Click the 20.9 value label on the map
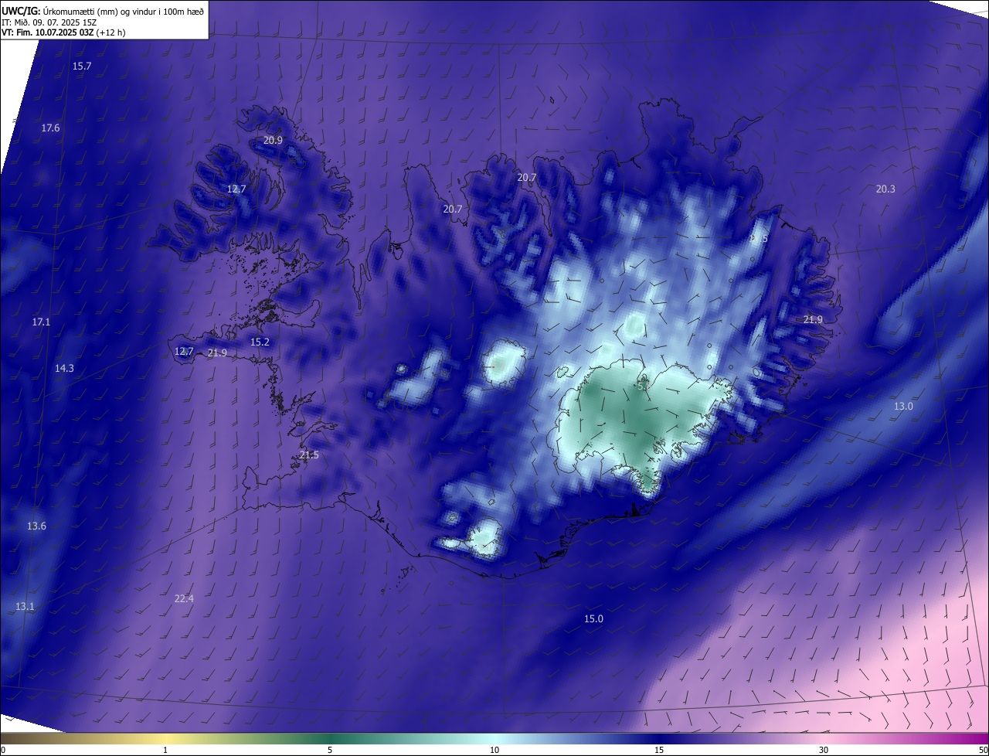The height and width of the screenshot is (756, 989). pos(273,140)
